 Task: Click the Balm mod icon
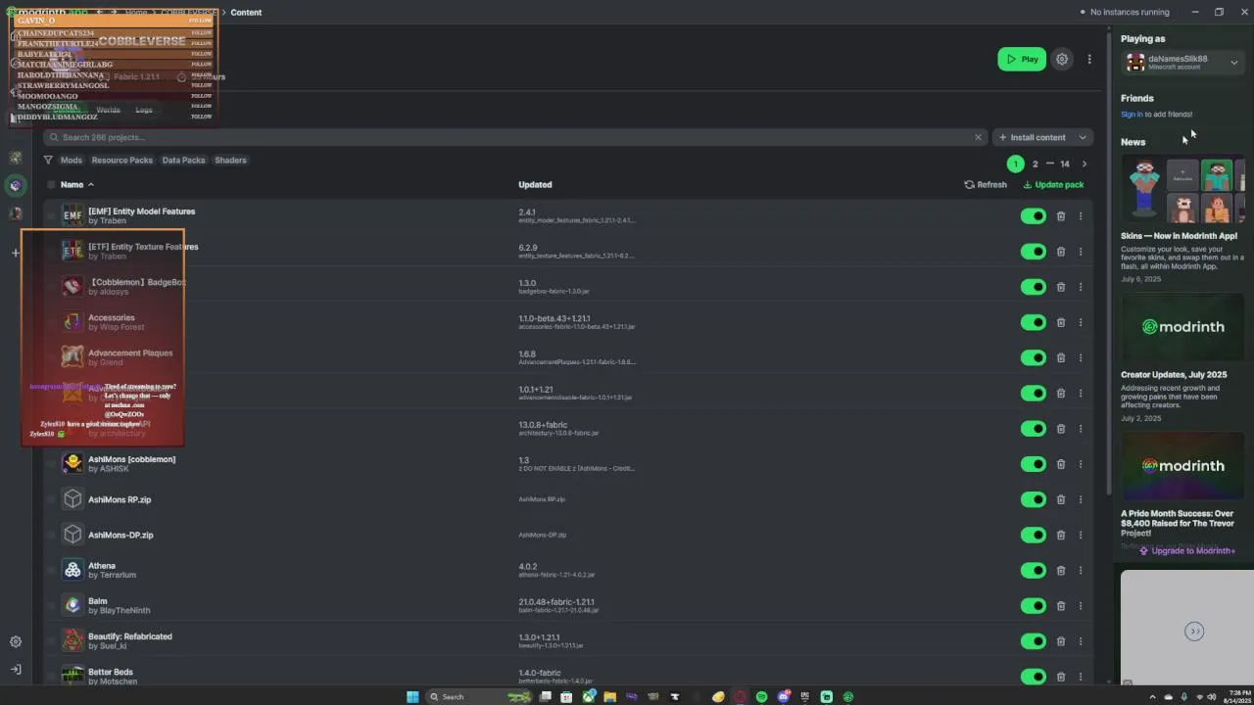click(x=72, y=605)
